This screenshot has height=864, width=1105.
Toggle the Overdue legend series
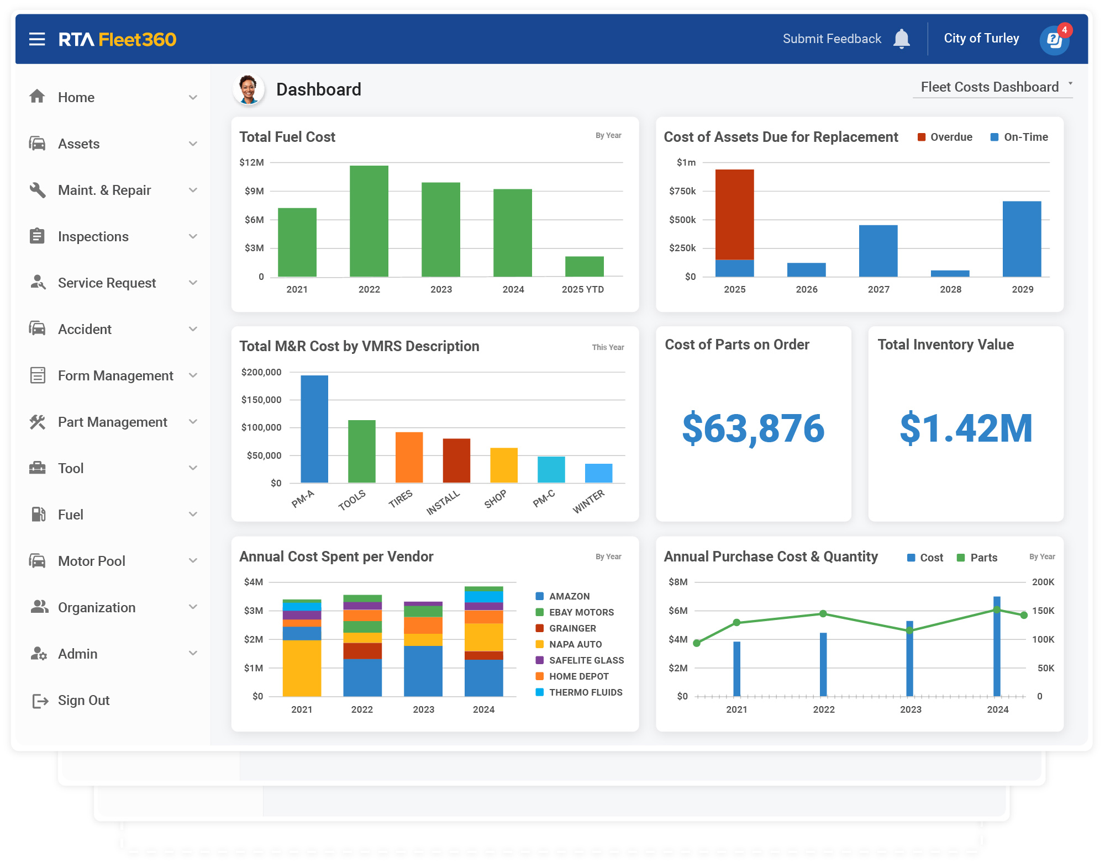click(944, 137)
